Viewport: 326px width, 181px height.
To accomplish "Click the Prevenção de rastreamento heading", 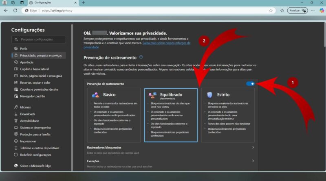I will click(x=110, y=58).
